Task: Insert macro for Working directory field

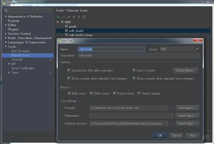Action: click(x=187, y=123)
